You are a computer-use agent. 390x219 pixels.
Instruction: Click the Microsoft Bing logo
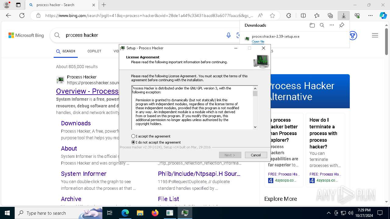26,35
